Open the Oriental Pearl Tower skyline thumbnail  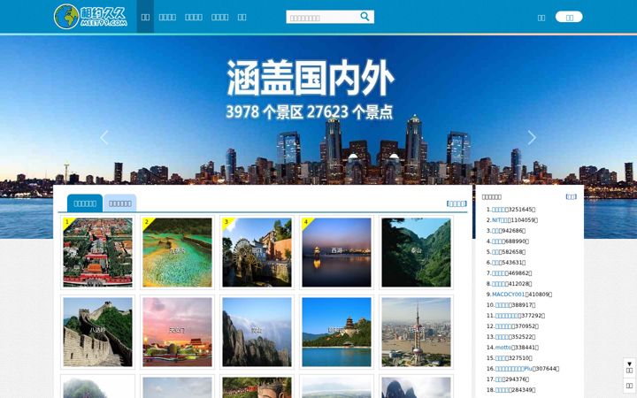click(x=416, y=332)
